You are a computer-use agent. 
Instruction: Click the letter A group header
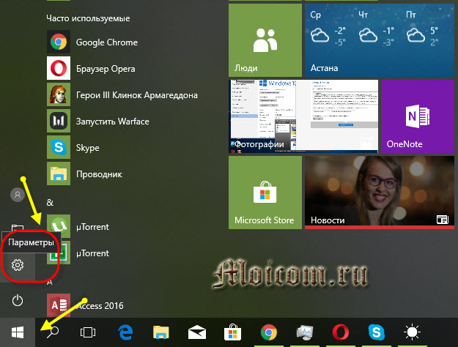(50, 280)
